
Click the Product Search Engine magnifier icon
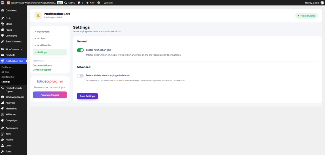(x=3, y=88)
